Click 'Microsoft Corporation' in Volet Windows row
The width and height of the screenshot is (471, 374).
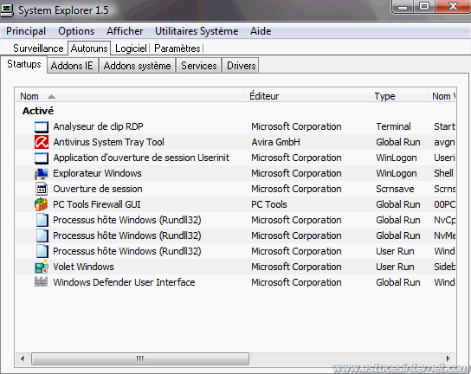click(296, 267)
